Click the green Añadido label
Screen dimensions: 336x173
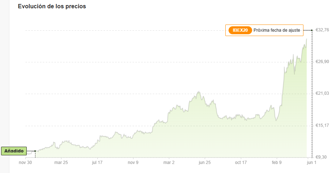[14, 151]
